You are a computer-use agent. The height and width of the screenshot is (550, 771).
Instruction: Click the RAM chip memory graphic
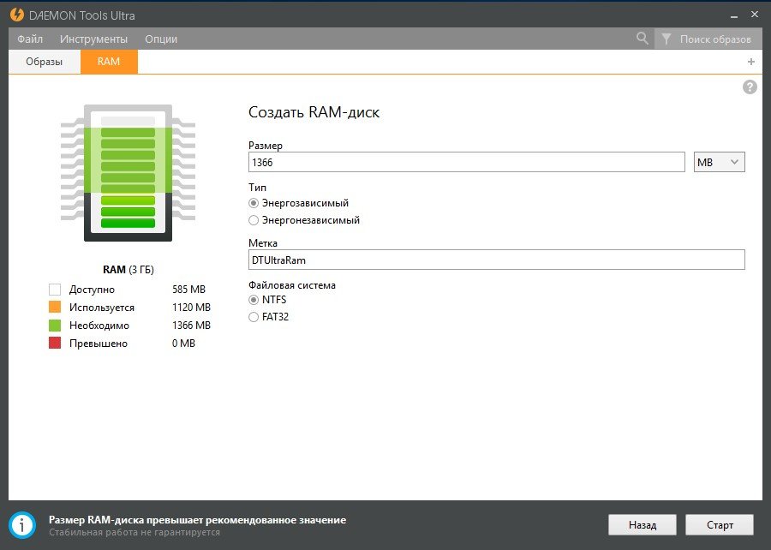128,174
